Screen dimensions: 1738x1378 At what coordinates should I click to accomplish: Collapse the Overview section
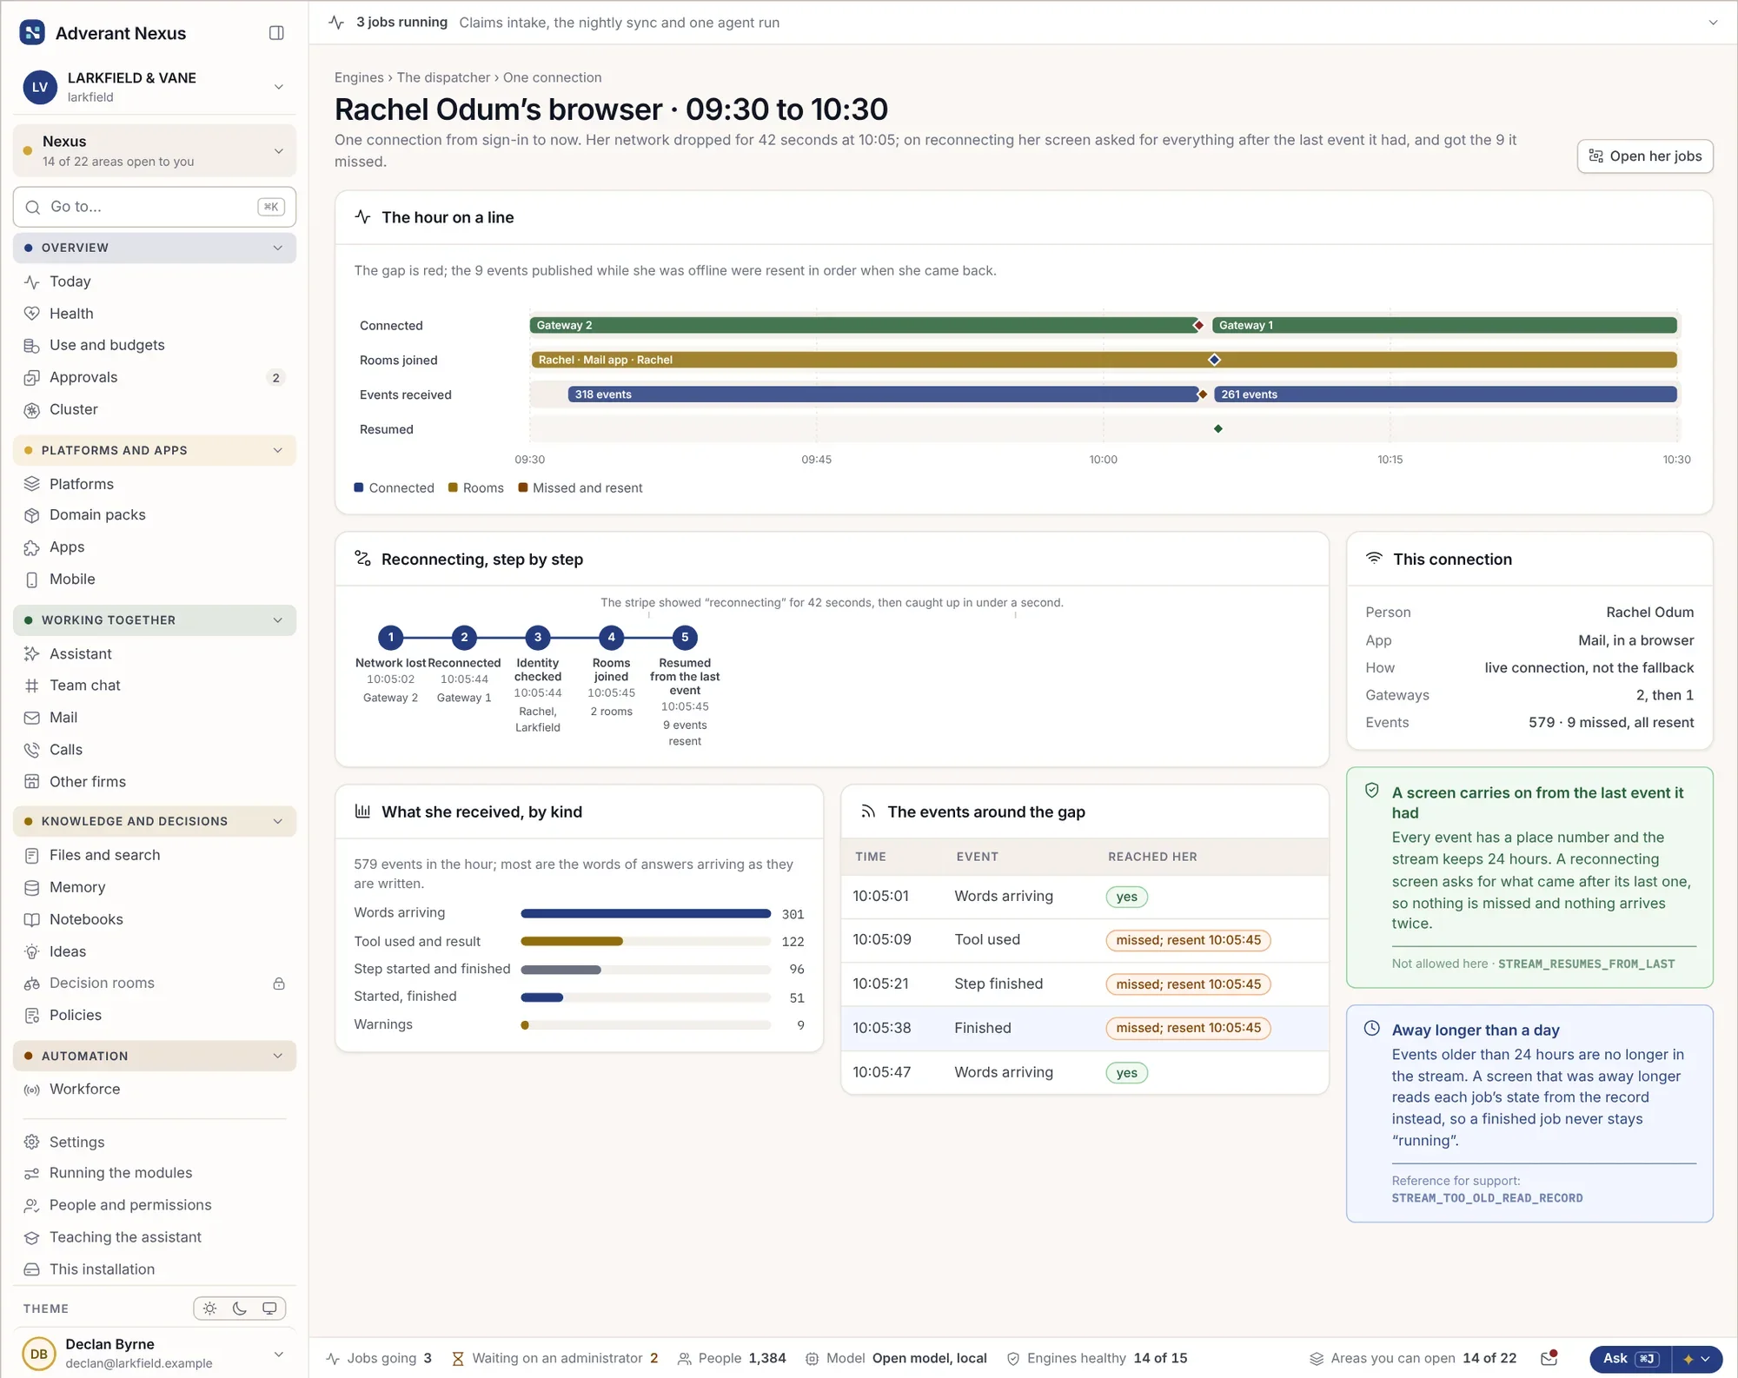(x=155, y=248)
